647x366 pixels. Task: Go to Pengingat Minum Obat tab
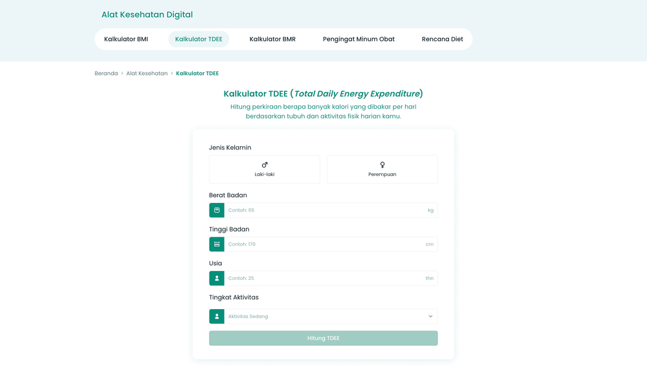358,39
